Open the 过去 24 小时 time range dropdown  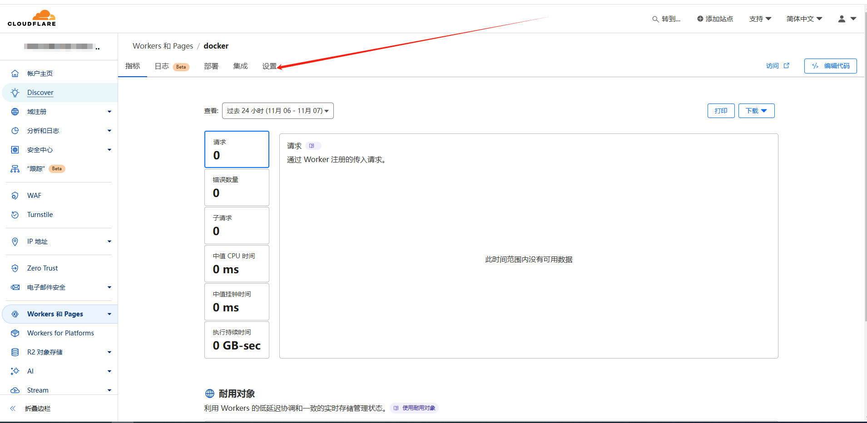coord(278,111)
